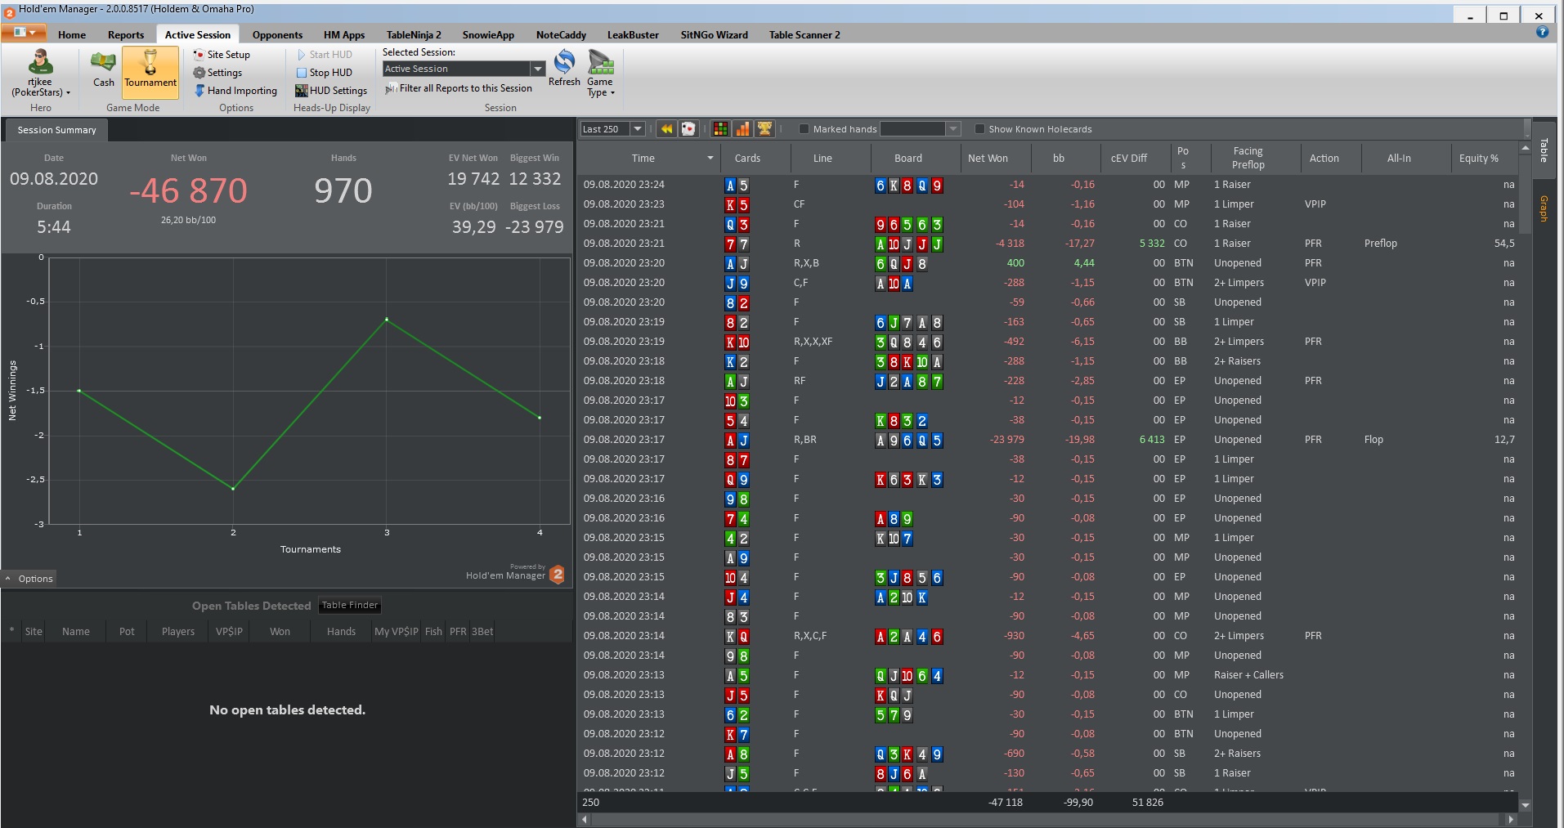1564x828 pixels.
Task: Click the gold trophy icon
Action: [x=764, y=129]
